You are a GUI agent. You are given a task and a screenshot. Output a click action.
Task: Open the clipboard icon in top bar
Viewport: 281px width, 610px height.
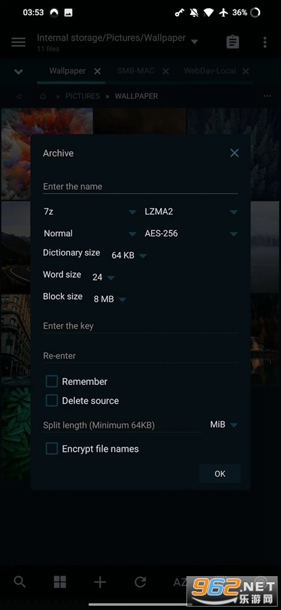(x=232, y=42)
